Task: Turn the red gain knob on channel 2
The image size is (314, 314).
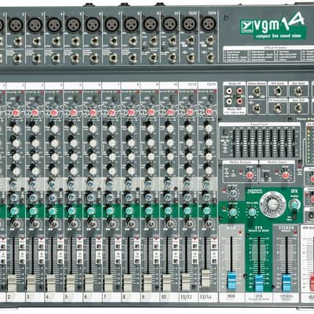Action: click(x=16, y=113)
